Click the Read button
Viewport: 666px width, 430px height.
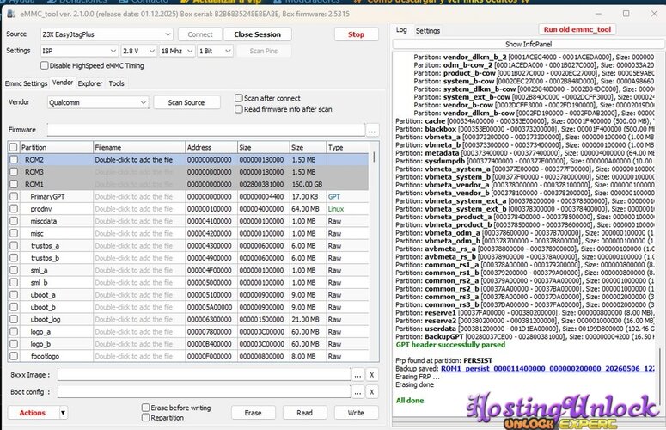[x=304, y=413]
